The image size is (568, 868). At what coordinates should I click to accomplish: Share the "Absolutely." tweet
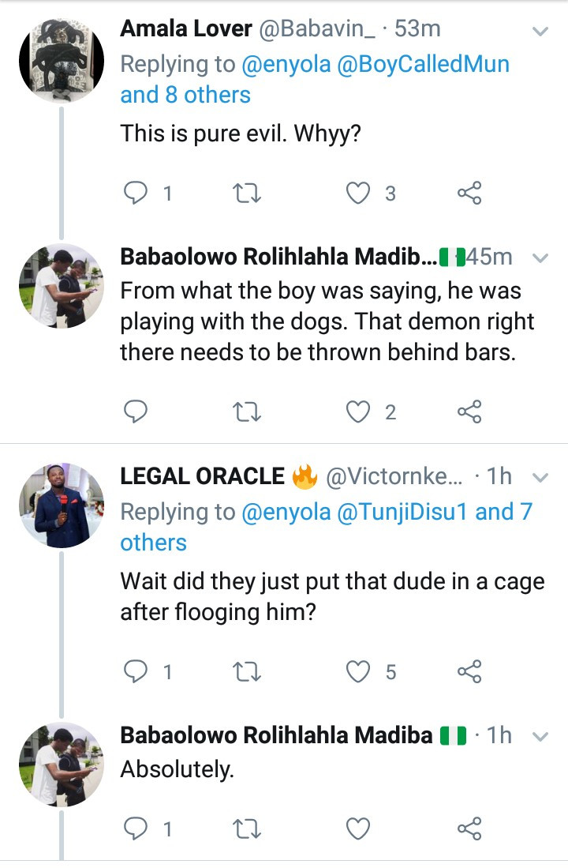tap(469, 829)
